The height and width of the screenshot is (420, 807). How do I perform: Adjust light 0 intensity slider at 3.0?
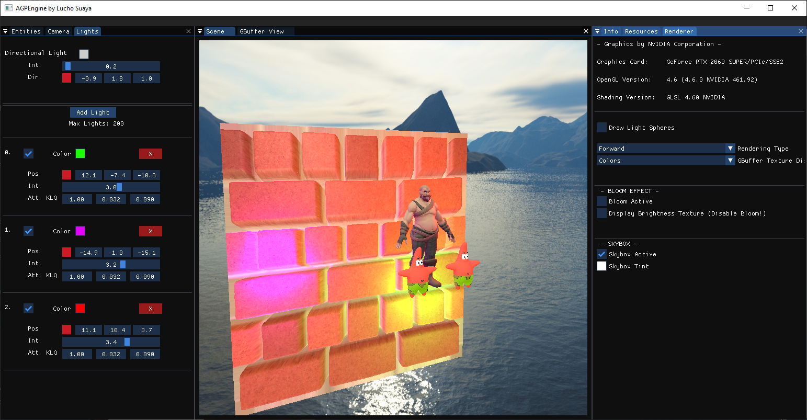111,187
